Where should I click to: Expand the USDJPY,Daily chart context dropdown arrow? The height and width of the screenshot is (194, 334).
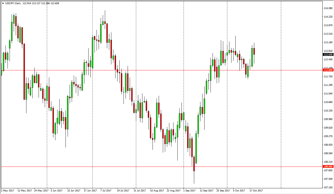coord(3,4)
